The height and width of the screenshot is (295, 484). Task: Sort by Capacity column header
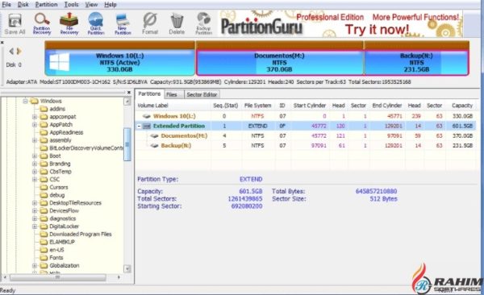coord(462,106)
